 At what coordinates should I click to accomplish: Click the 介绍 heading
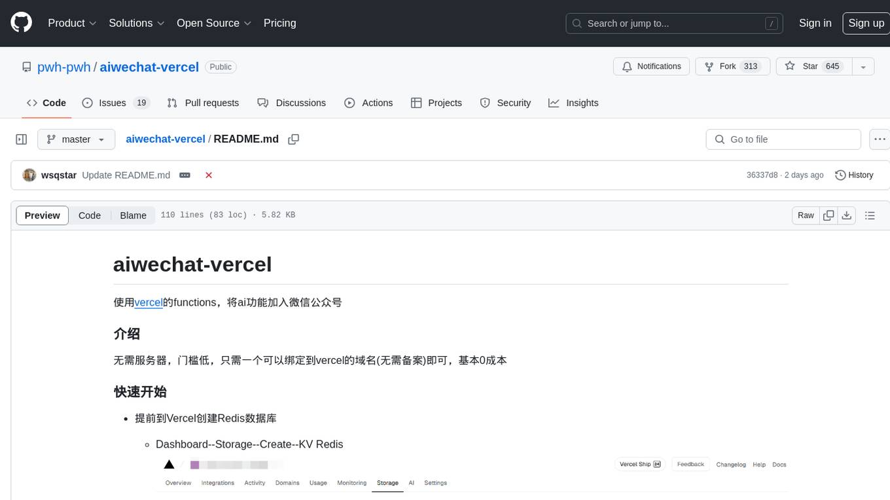tap(127, 334)
